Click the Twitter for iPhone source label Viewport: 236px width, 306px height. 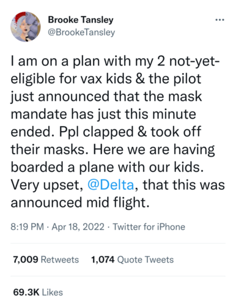click(149, 227)
